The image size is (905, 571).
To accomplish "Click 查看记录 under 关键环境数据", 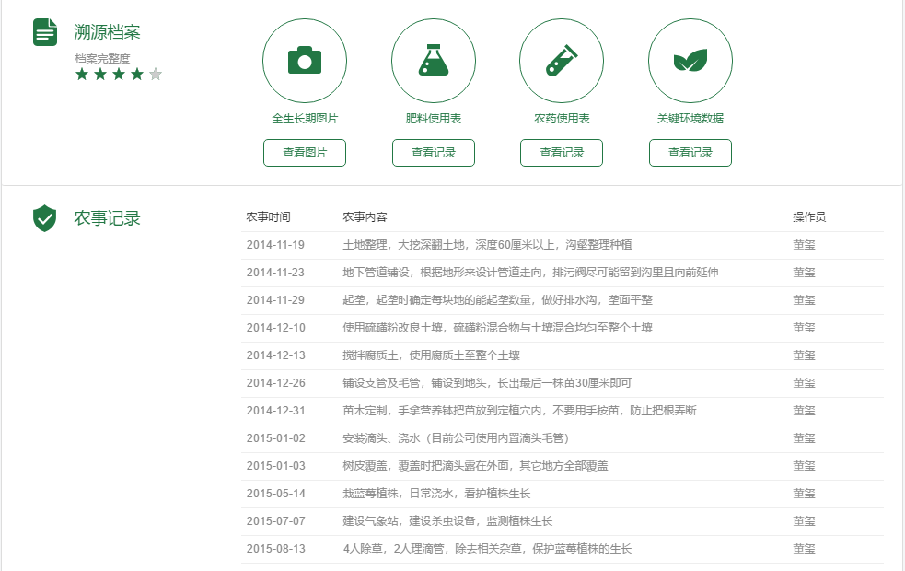I will (x=690, y=152).
